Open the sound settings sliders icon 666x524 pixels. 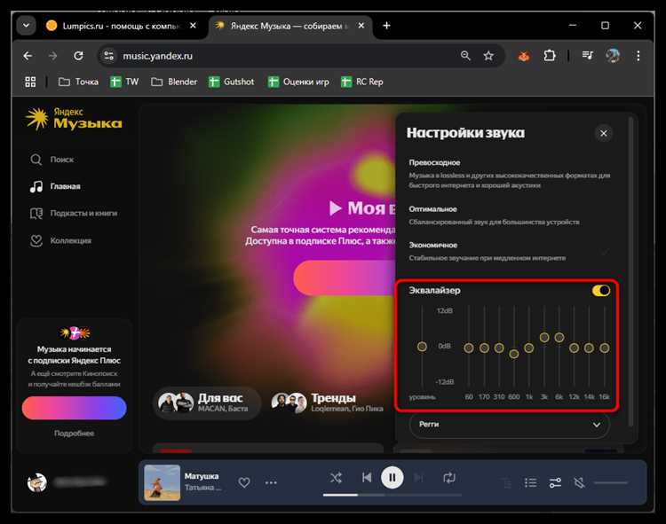coord(555,482)
